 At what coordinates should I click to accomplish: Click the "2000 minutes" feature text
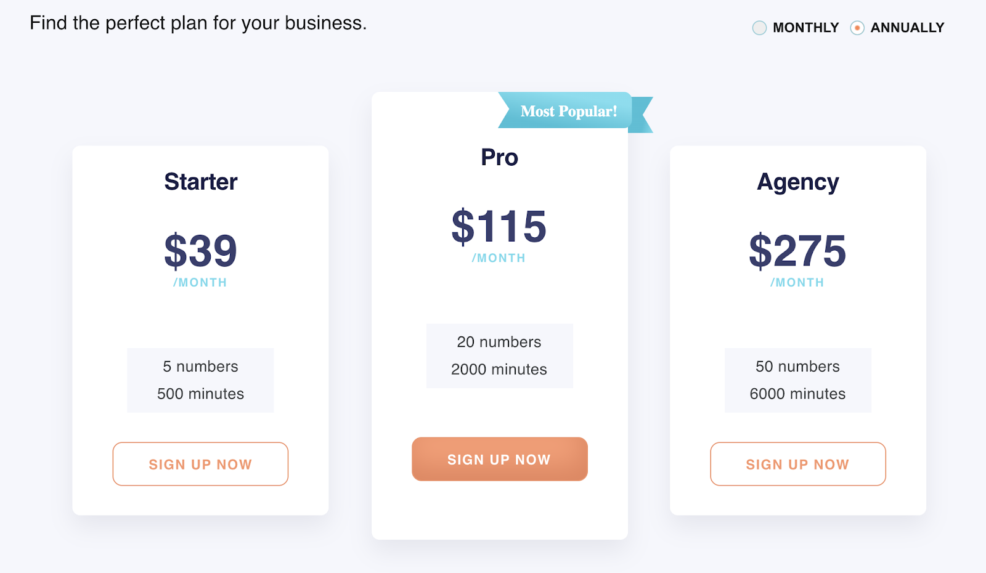[x=499, y=369]
